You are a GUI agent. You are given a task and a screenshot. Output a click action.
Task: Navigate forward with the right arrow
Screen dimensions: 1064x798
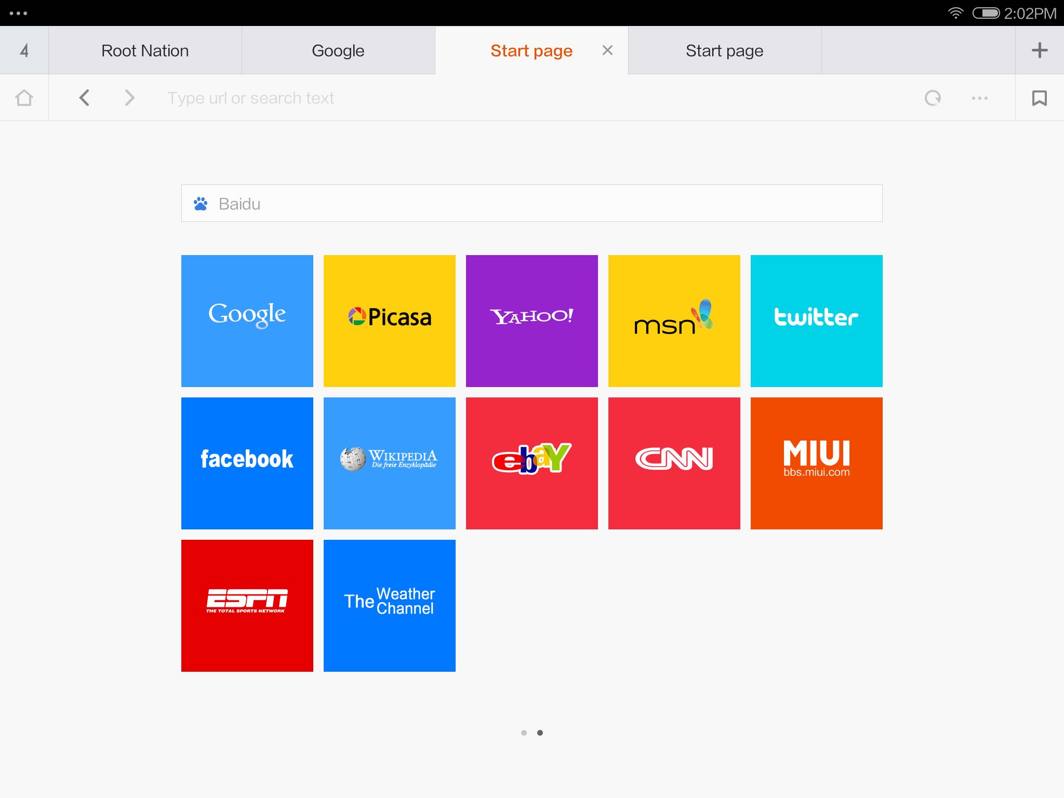(x=130, y=98)
